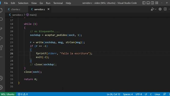The image size is (170, 96).
Task: Open the Selection menu
Action: 23,3
